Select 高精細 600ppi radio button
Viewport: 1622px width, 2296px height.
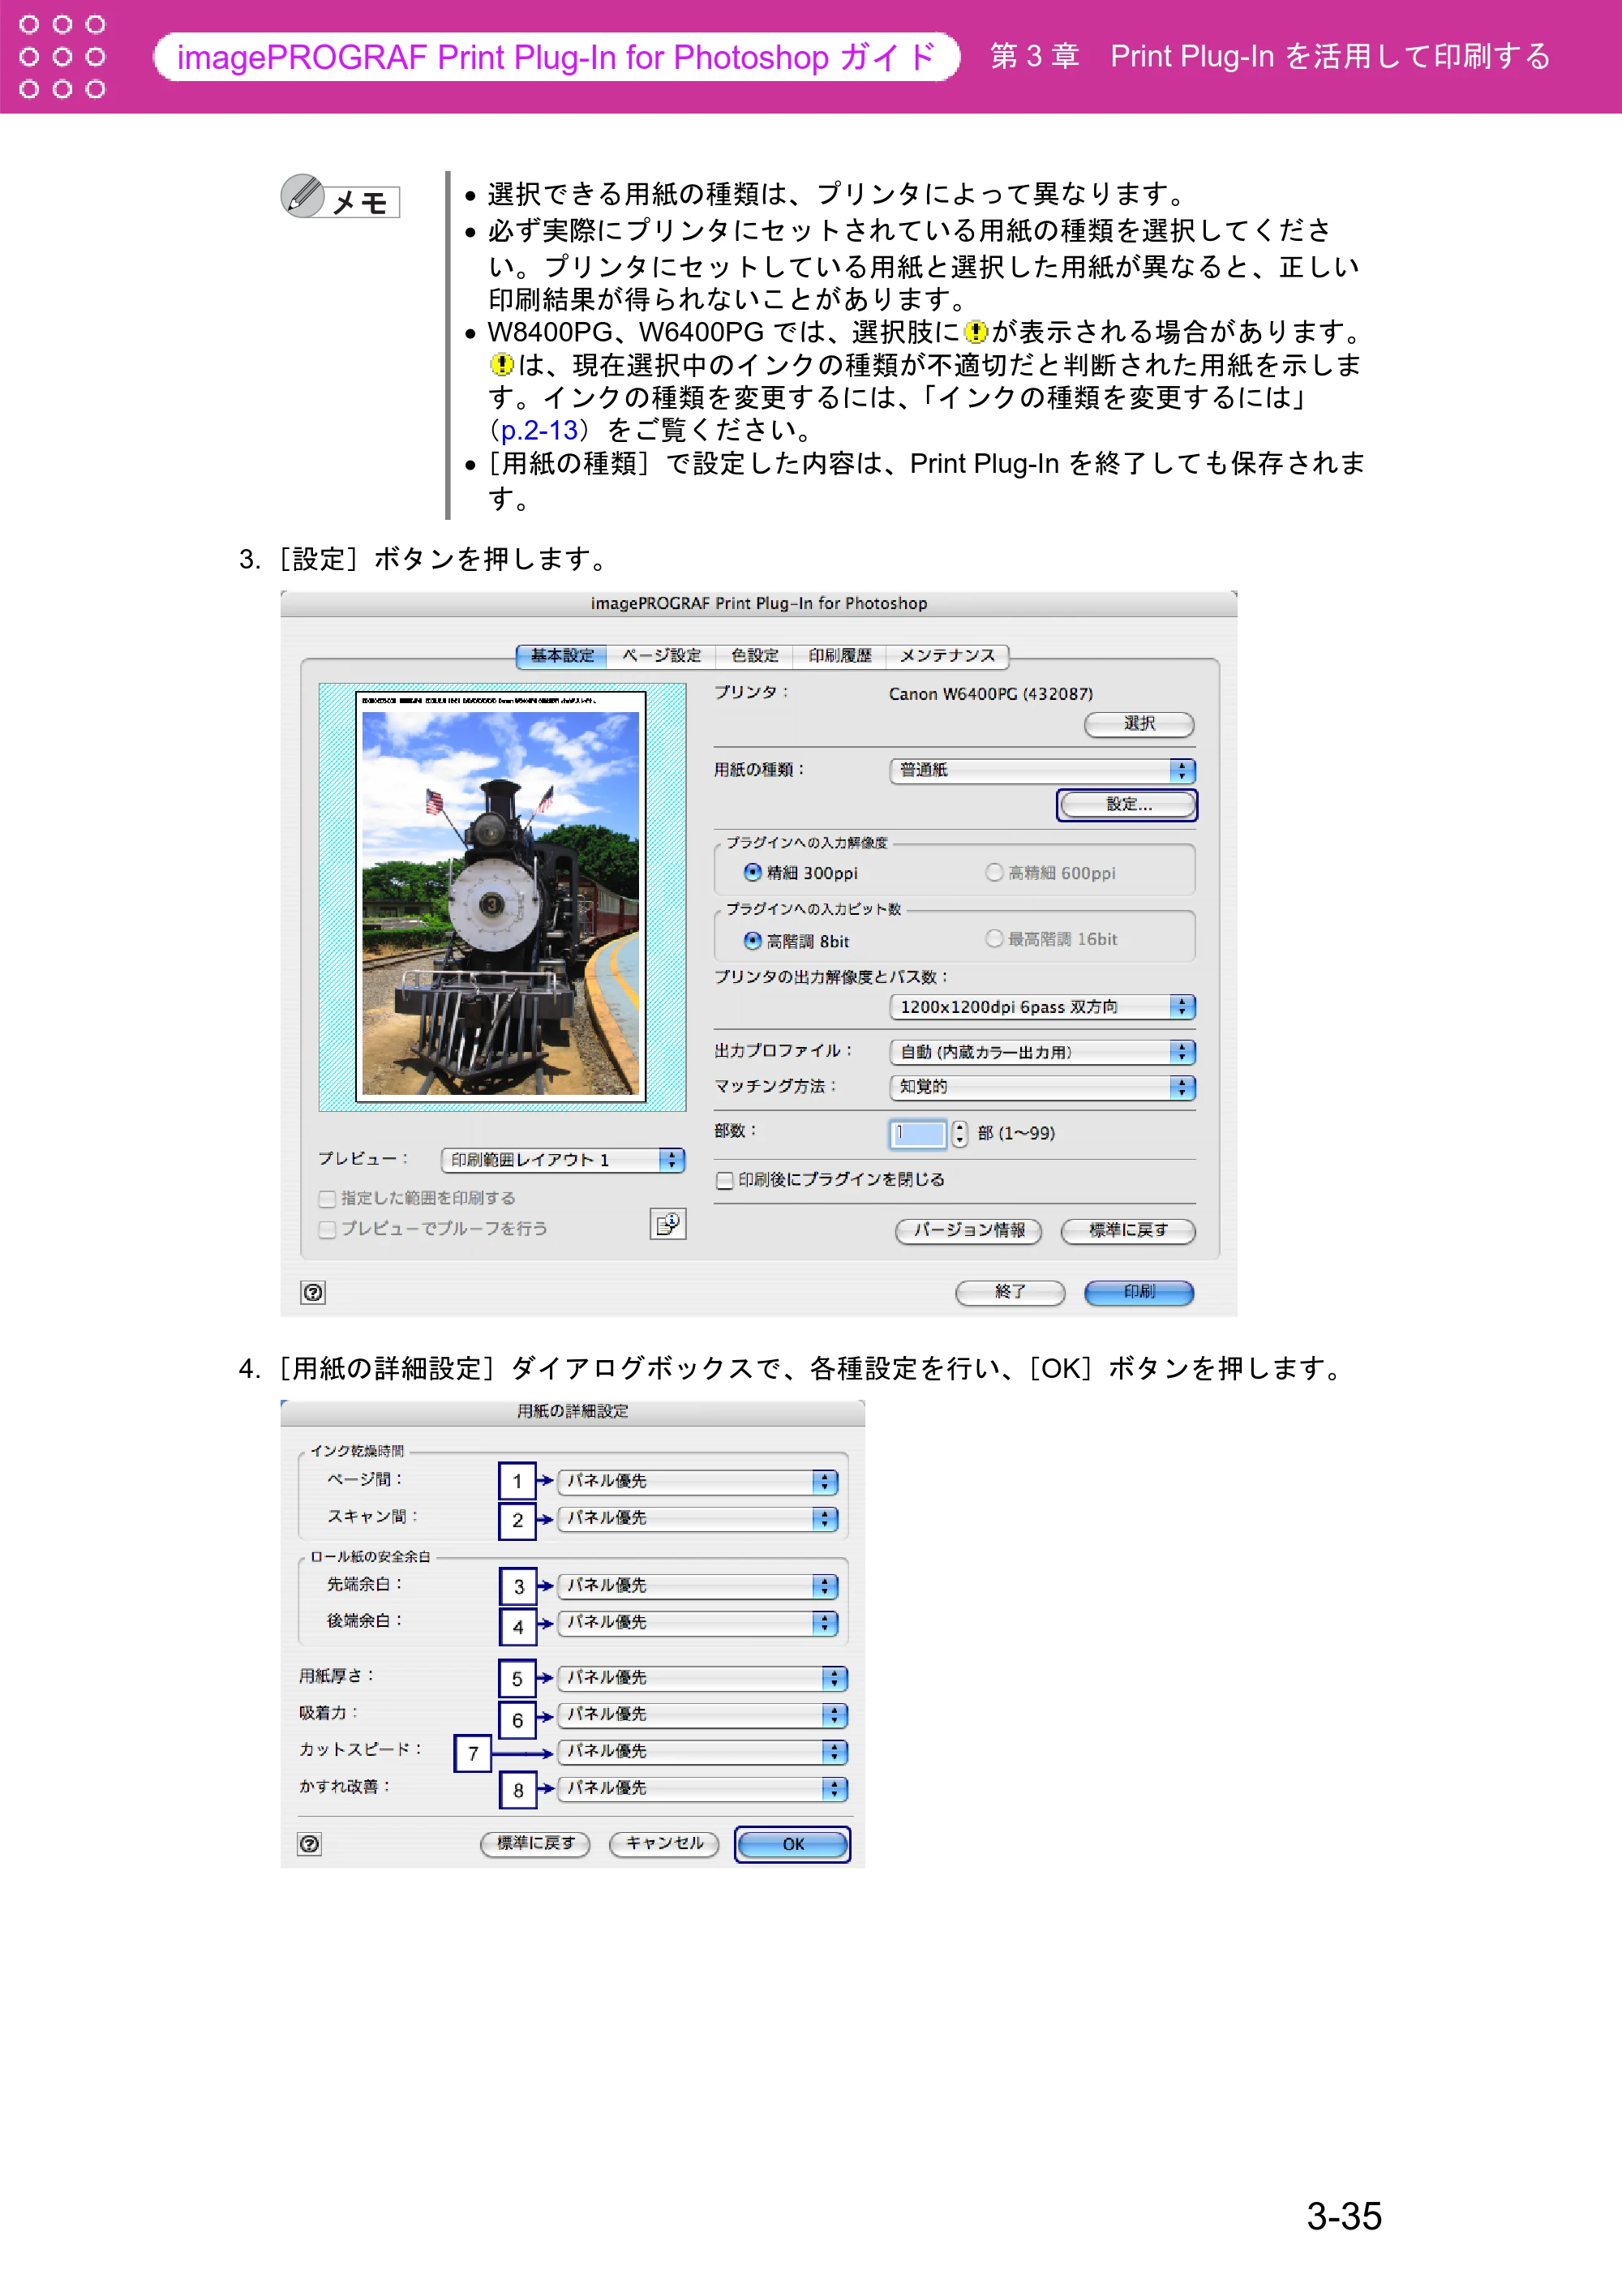coord(994,872)
